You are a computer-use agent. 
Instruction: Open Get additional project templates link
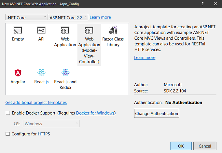[36, 103]
